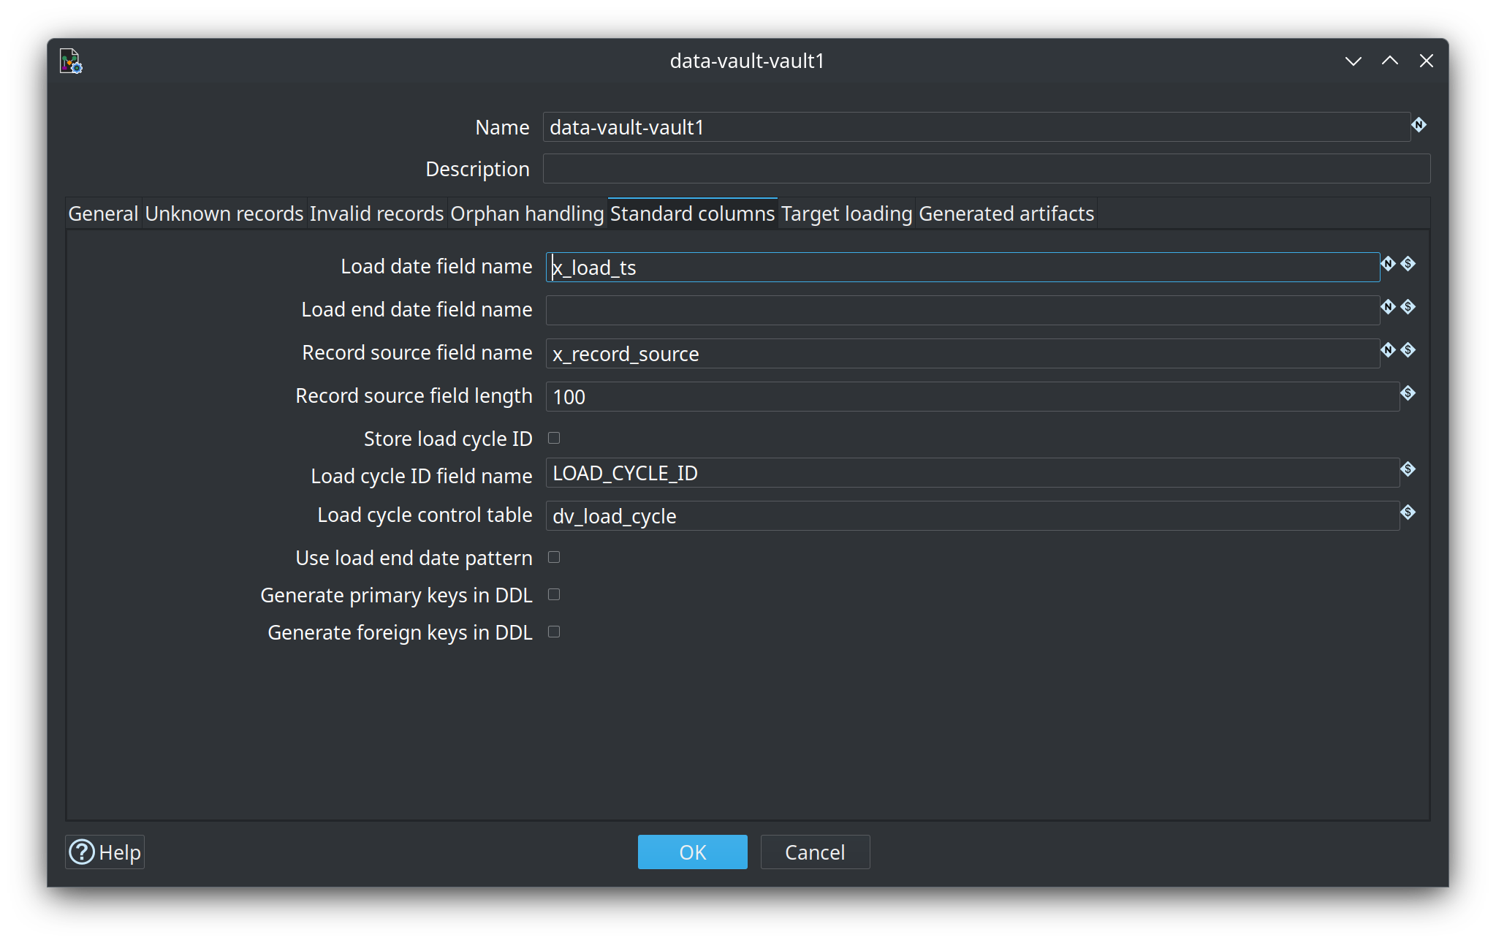Check Generate primary keys in DDL
The image size is (1496, 943).
tap(554, 594)
